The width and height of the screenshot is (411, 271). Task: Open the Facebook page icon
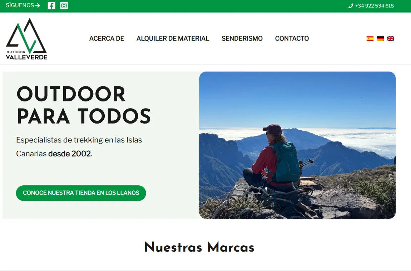pos(51,5)
